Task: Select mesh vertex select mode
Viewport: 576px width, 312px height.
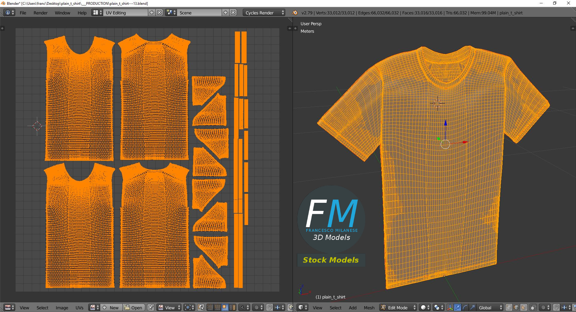Action: tap(509, 307)
